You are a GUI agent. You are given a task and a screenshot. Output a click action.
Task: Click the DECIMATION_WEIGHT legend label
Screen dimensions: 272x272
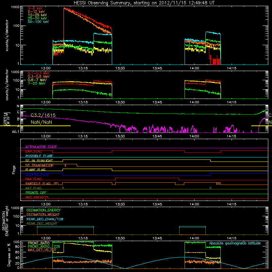[43, 215]
